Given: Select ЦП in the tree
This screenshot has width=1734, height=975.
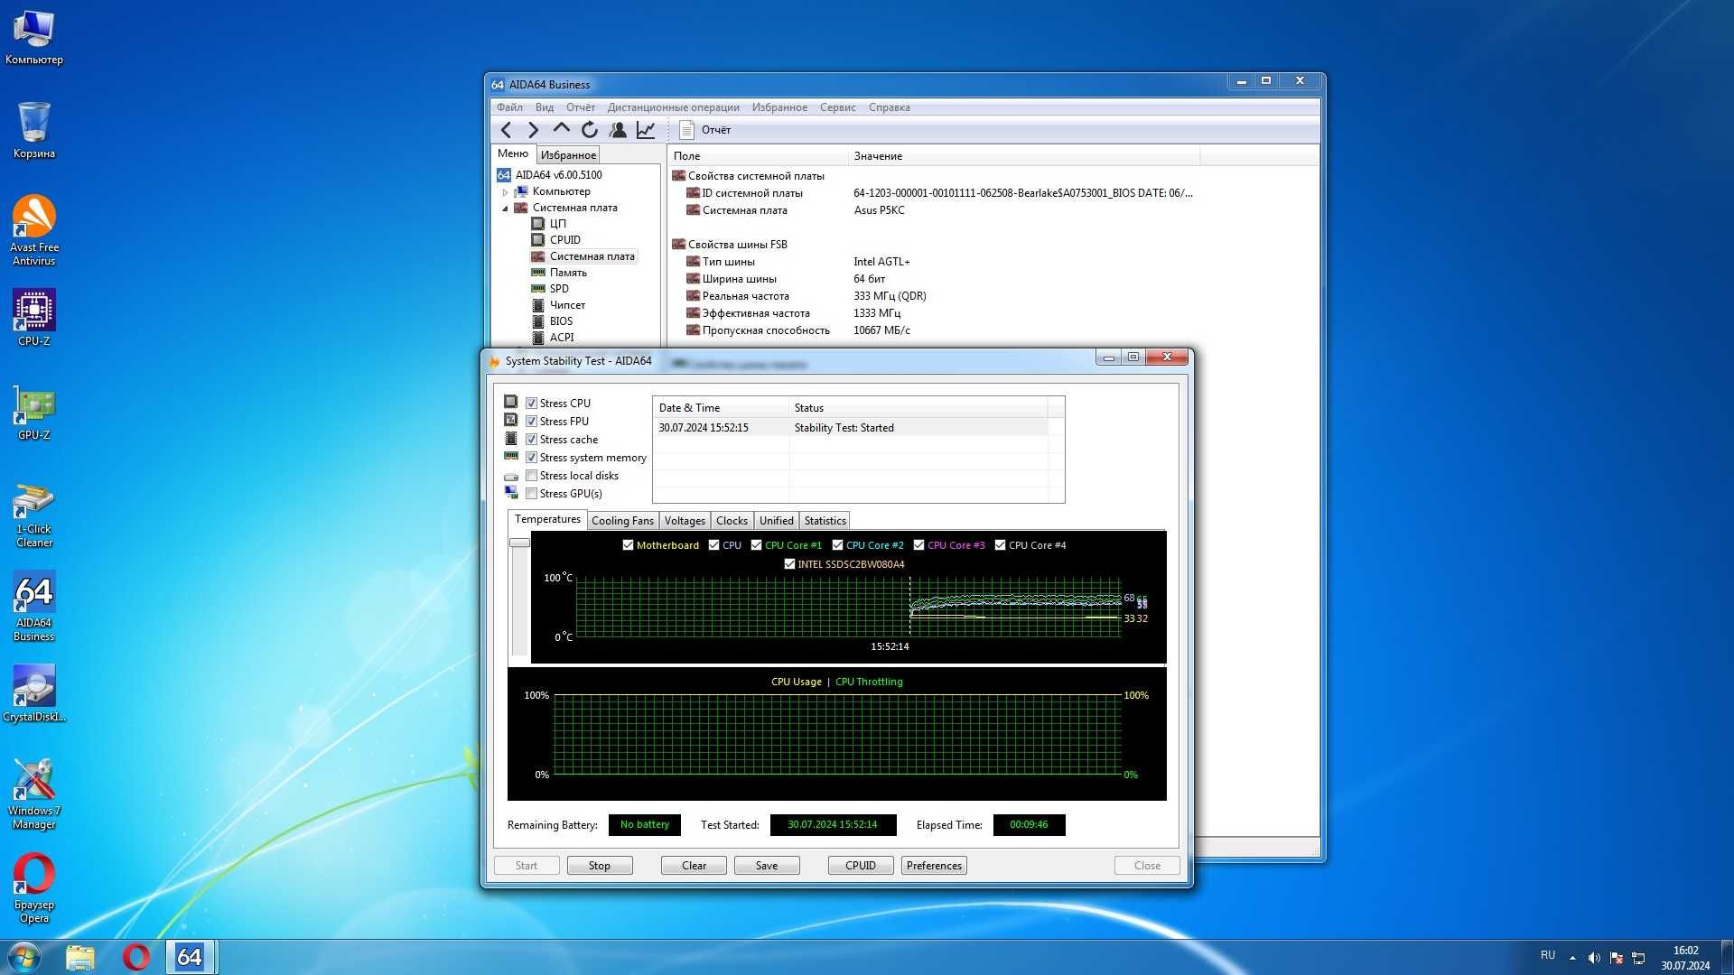Looking at the screenshot, I should pyautogui.click(x=557, y=224).
